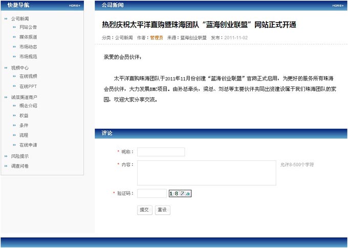
Task: Click the arrow bullet beside 调查问卷
Action: 6,166
